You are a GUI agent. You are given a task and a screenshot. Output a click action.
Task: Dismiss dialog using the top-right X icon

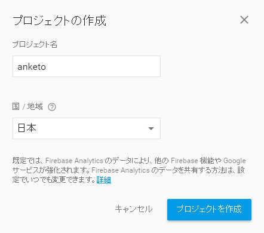244,20
